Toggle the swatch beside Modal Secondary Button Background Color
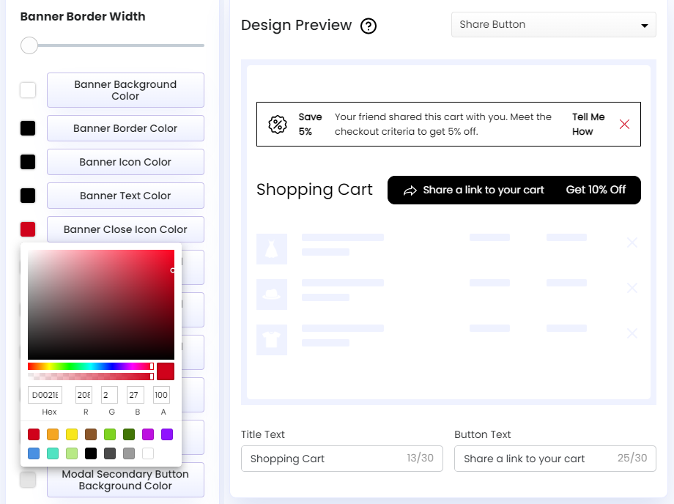This screenshot has width=674, height=504. [27, 479]
